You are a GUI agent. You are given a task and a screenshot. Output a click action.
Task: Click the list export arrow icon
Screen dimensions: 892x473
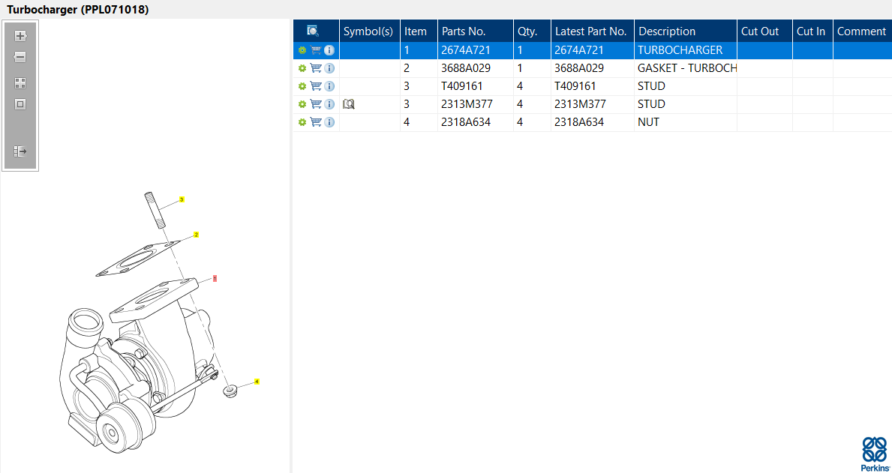[x=20, y=151]
